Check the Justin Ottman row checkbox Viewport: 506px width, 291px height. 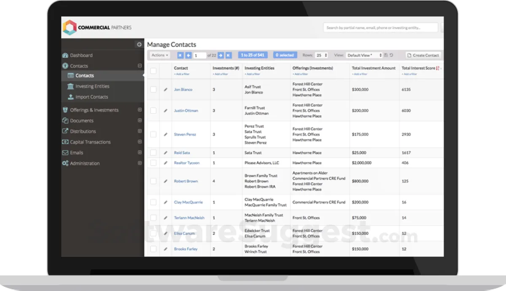click(x=153, y=110)
